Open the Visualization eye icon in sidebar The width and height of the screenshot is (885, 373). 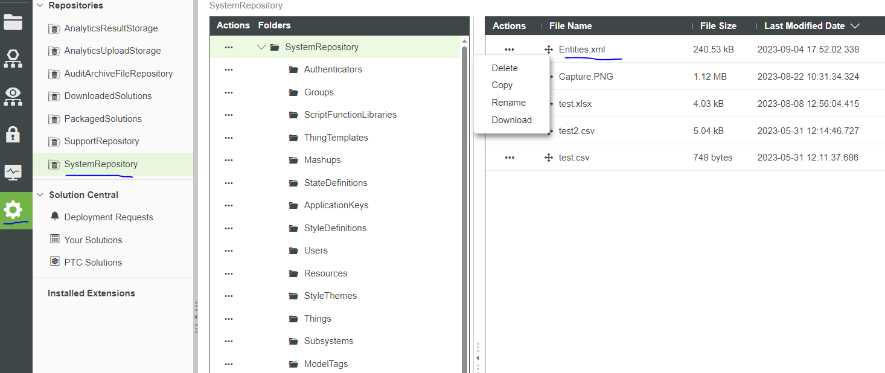(x=15, y=96)
